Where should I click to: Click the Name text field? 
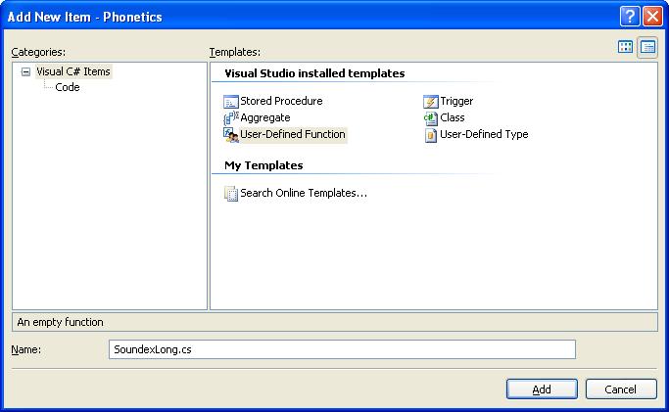(x=343, y=349)
